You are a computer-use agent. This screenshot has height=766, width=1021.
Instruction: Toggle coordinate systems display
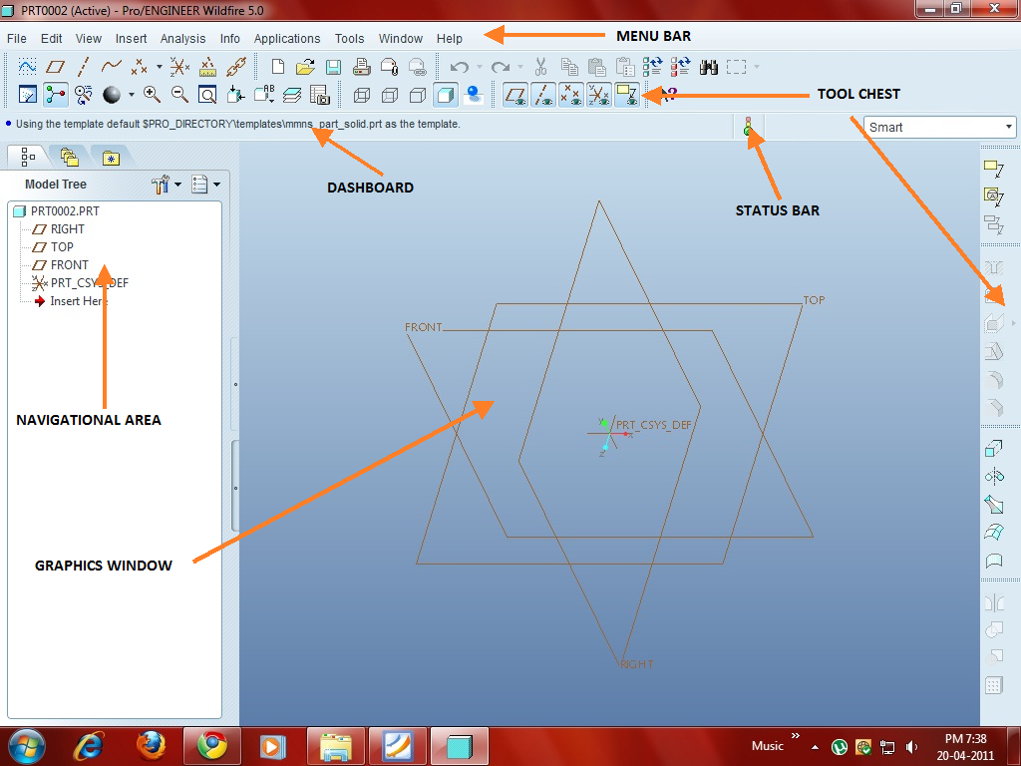click(599, 95)
